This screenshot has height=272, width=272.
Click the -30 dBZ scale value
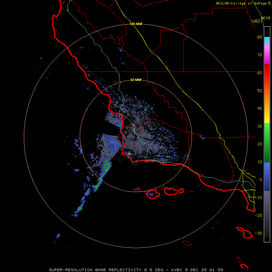pyautogui.click(x=258, y=233)
